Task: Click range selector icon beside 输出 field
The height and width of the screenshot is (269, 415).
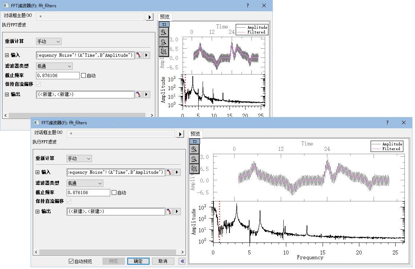Action: click(x=169, y=212)
